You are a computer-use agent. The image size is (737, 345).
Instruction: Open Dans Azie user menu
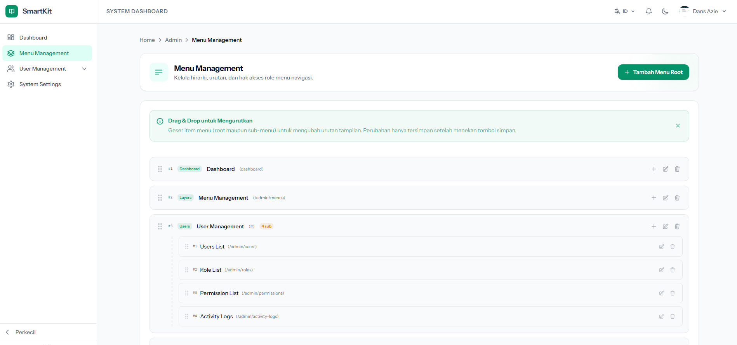702,11
